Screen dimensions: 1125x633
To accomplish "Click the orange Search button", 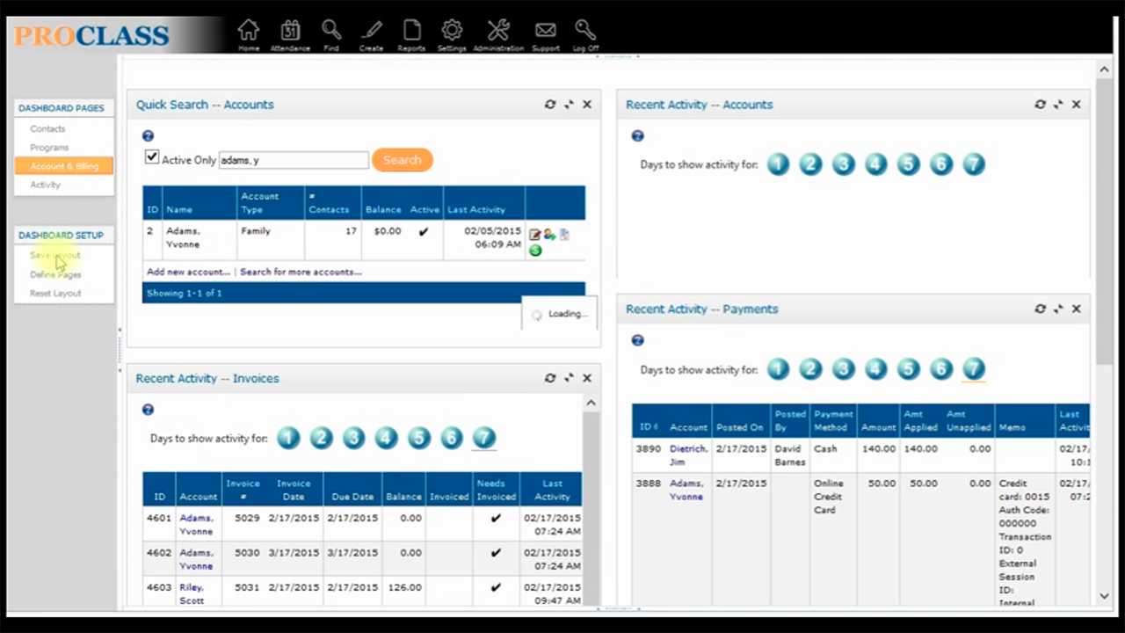I will (403, 160).
